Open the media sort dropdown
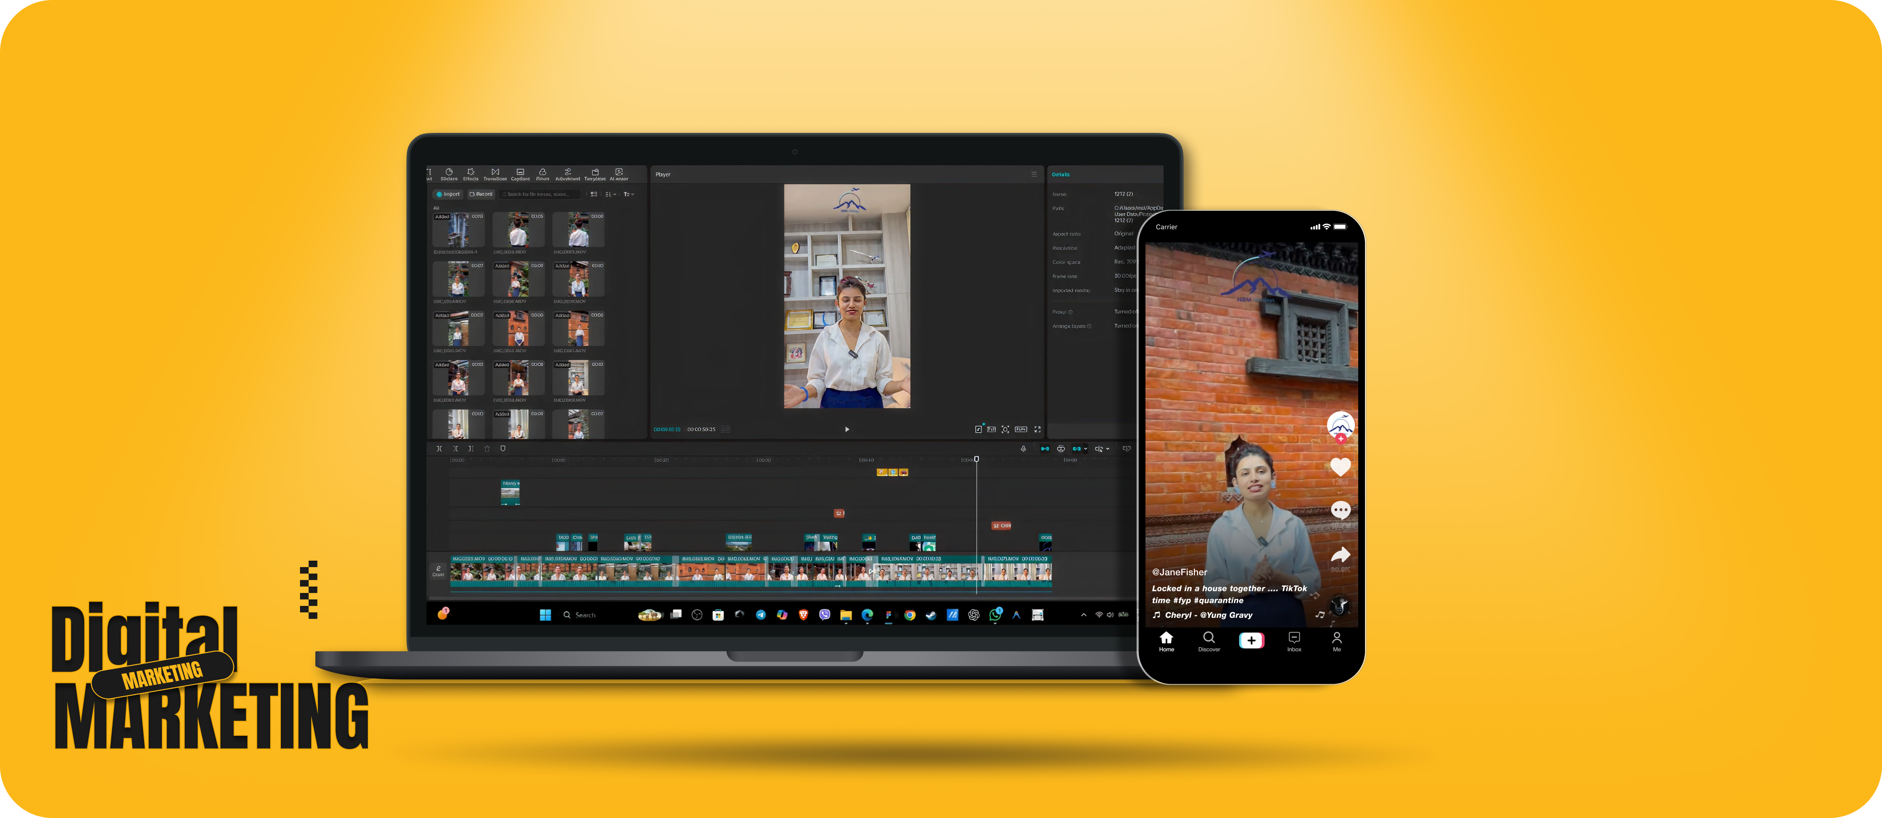Image resolution: width=1882 pixels, height=818 pixels. pyautogui.click(x=610, y=194)
